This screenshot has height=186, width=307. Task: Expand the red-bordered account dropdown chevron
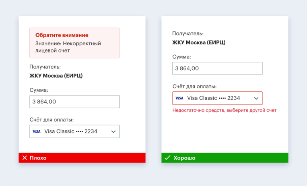click(x=256, y=98)
